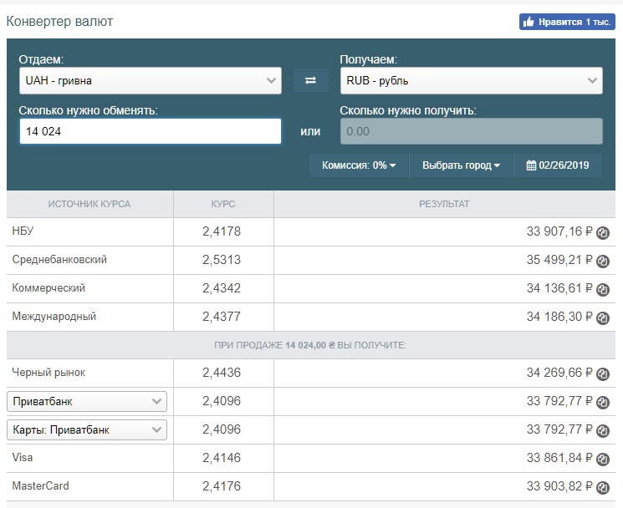Click the КУРС column header

pos(223,204)
